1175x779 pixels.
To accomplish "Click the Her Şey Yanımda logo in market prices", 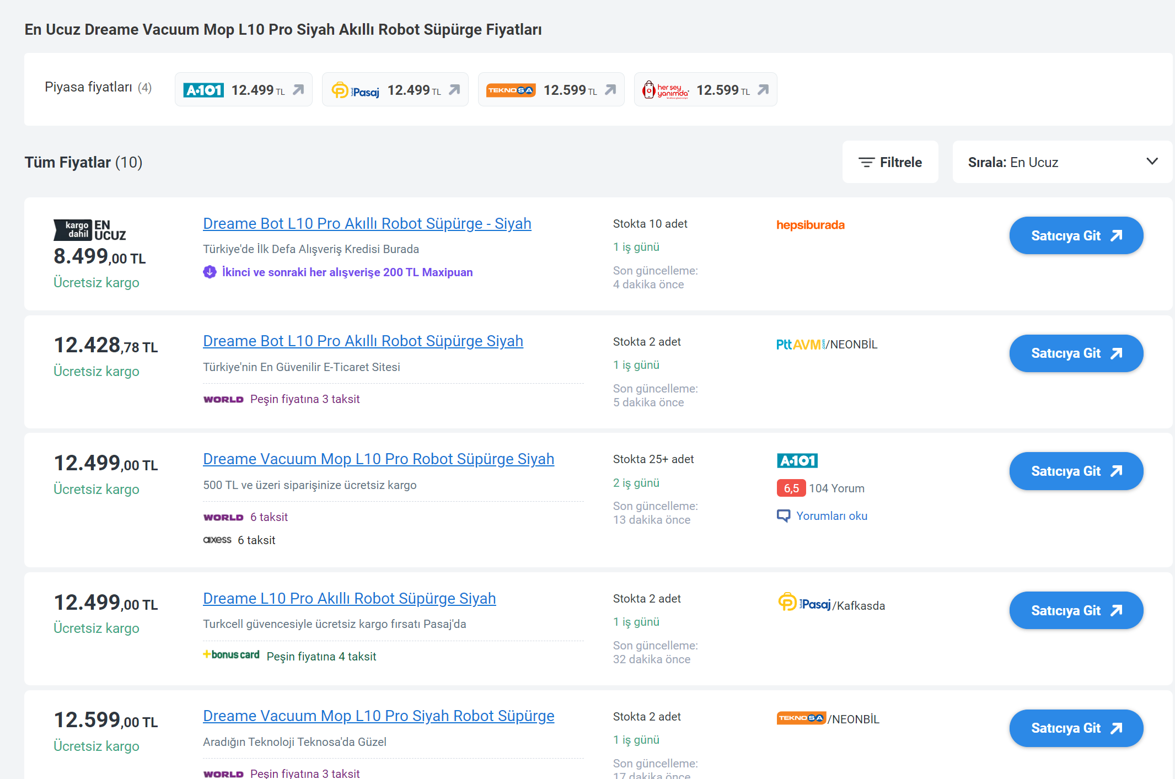I will point(666,90).
